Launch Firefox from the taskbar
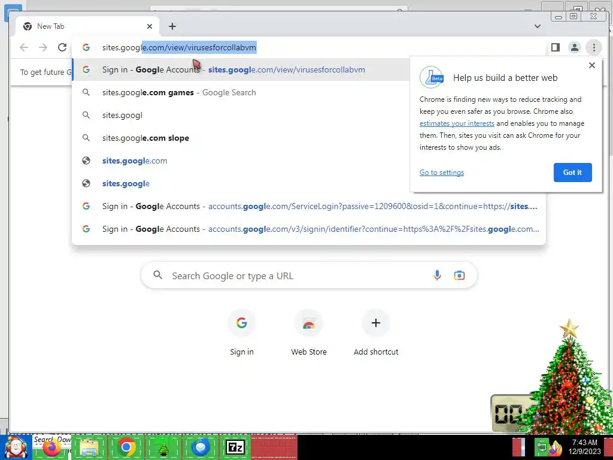The width and height of the screenshot is (613, 460). tap(51, 447)
